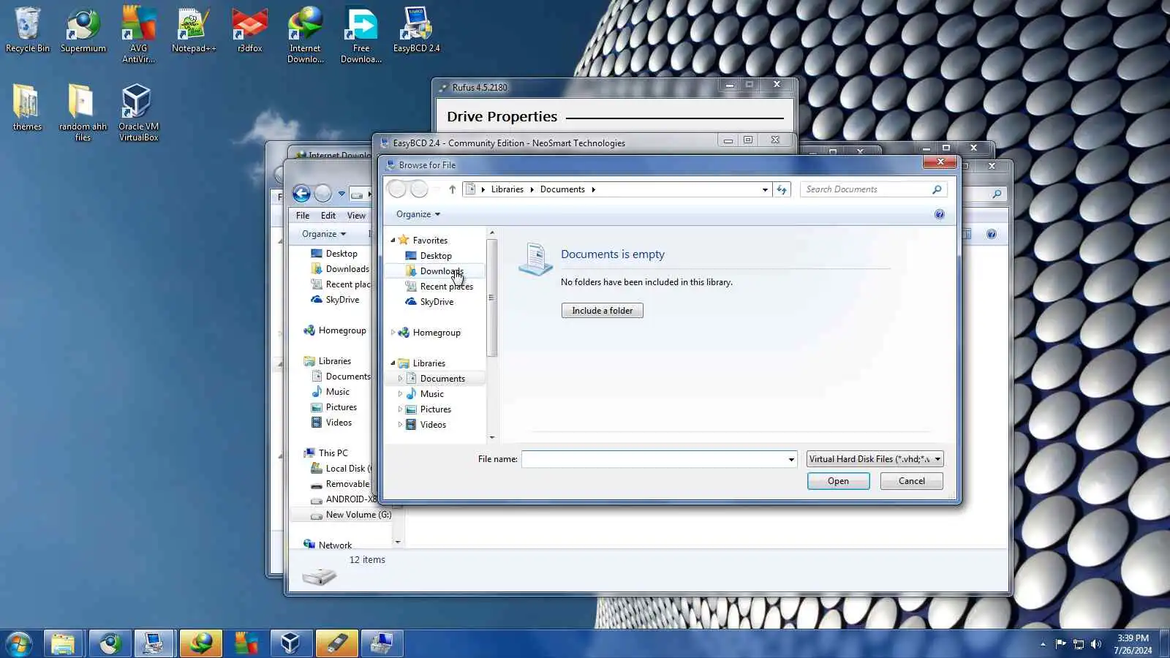Launch the AVG AntiVirus desktop shortcut

[x=139, y=34]
